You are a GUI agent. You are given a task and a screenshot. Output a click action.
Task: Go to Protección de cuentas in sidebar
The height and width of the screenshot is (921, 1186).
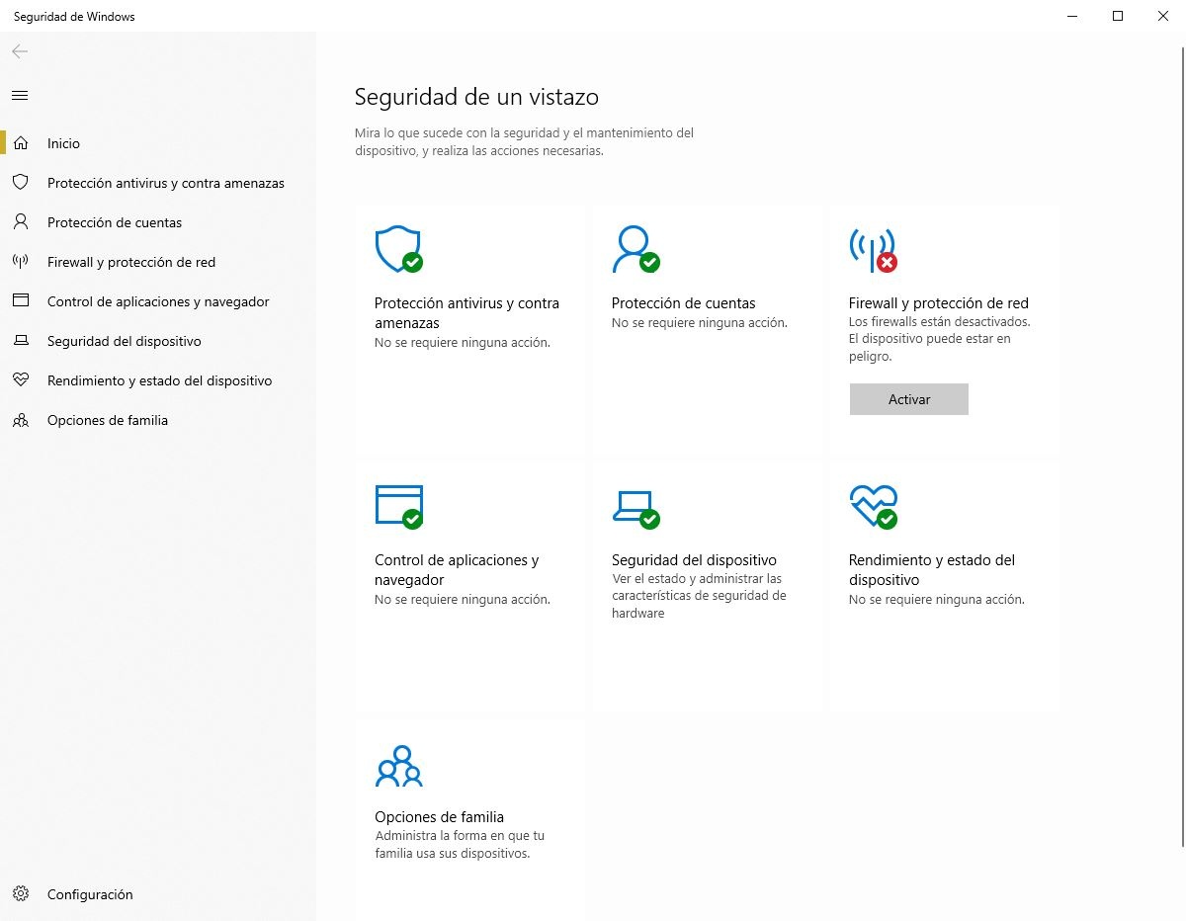click(x=115, y=222)
